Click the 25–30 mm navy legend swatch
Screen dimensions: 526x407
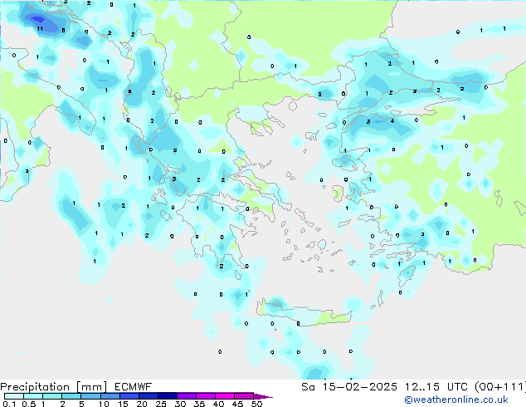168,396
